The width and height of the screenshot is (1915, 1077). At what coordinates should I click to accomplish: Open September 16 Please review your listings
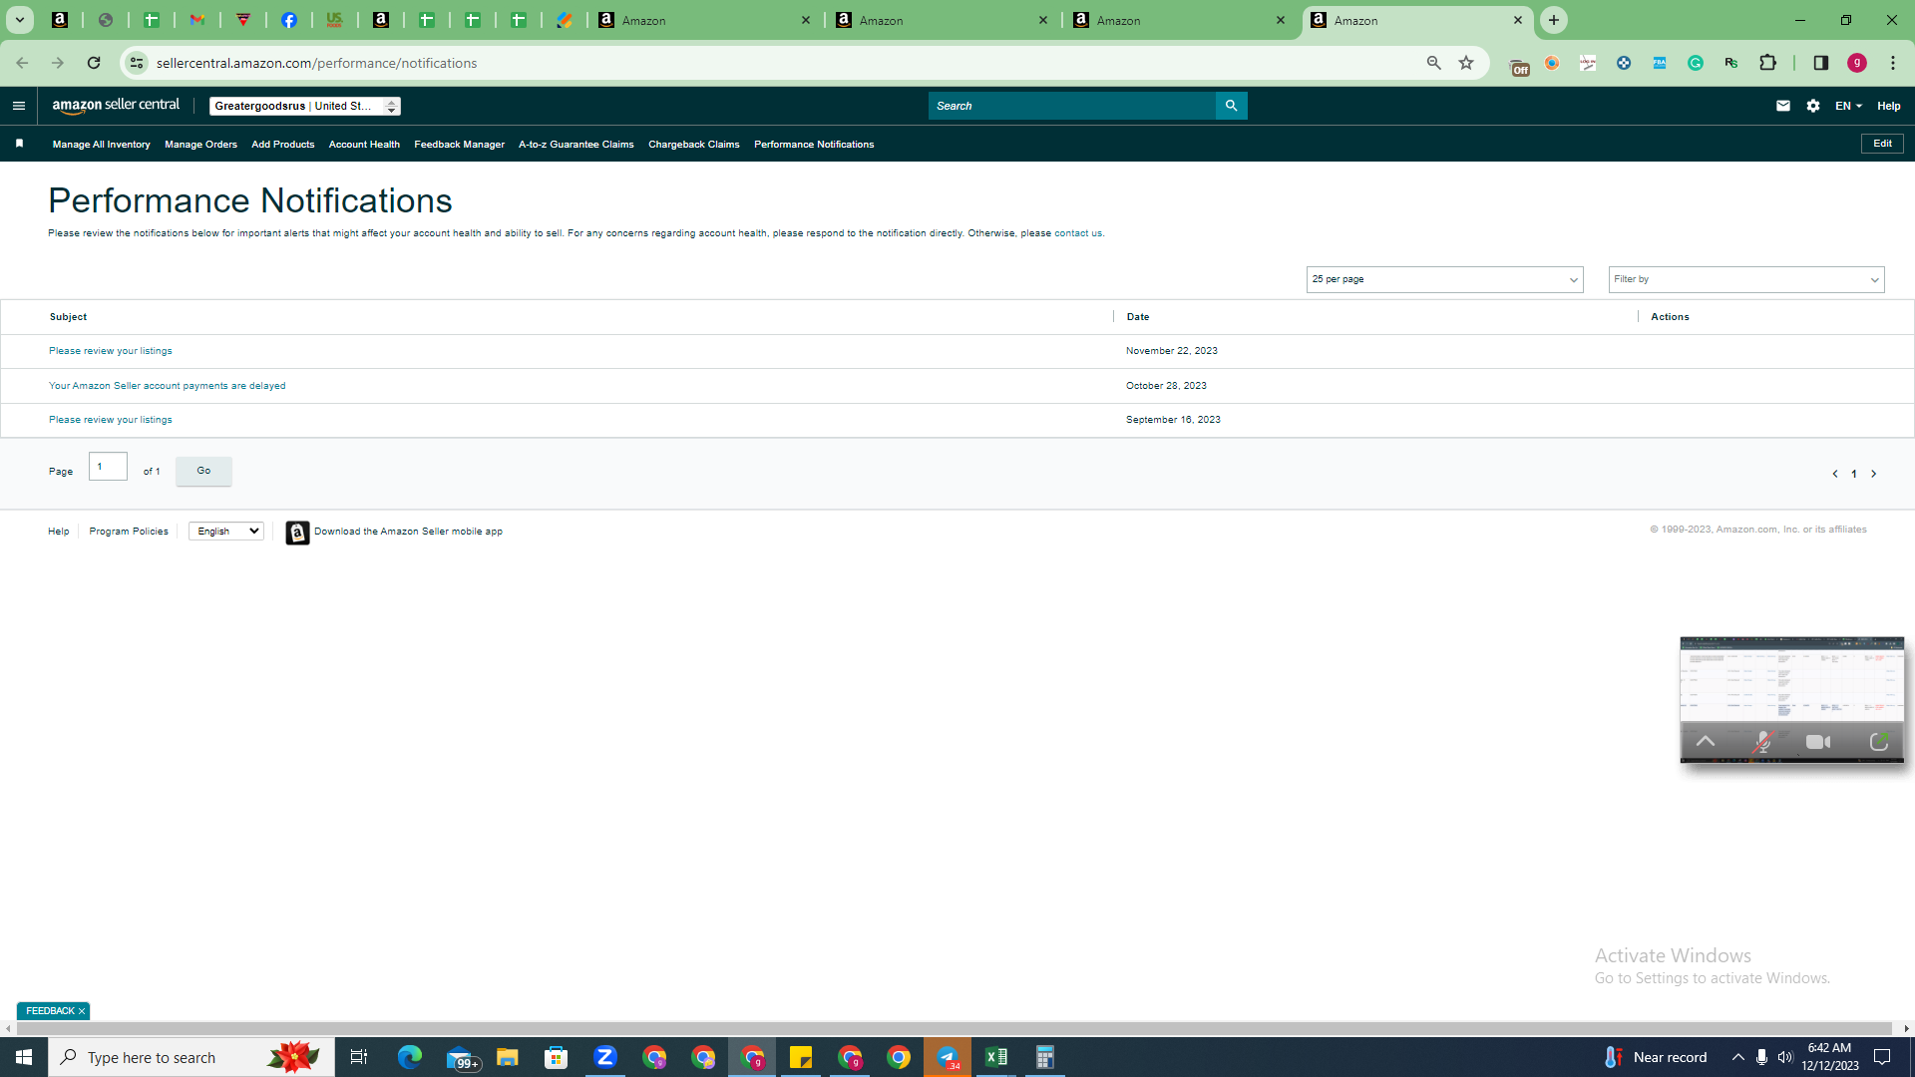point(111,420)
